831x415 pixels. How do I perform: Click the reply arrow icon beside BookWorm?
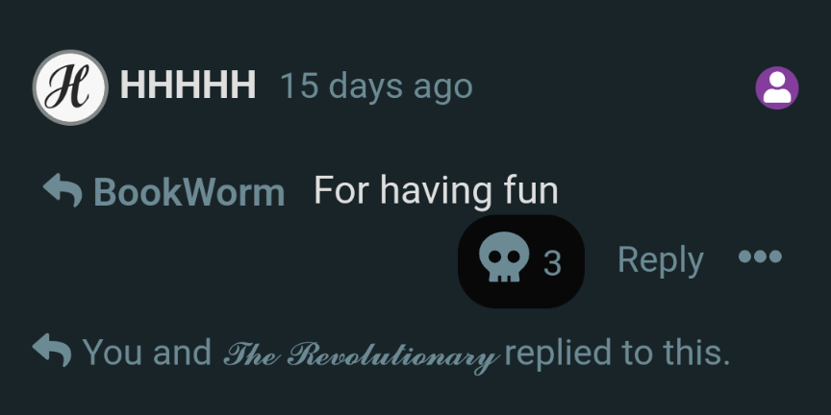[x=63, y=190]
